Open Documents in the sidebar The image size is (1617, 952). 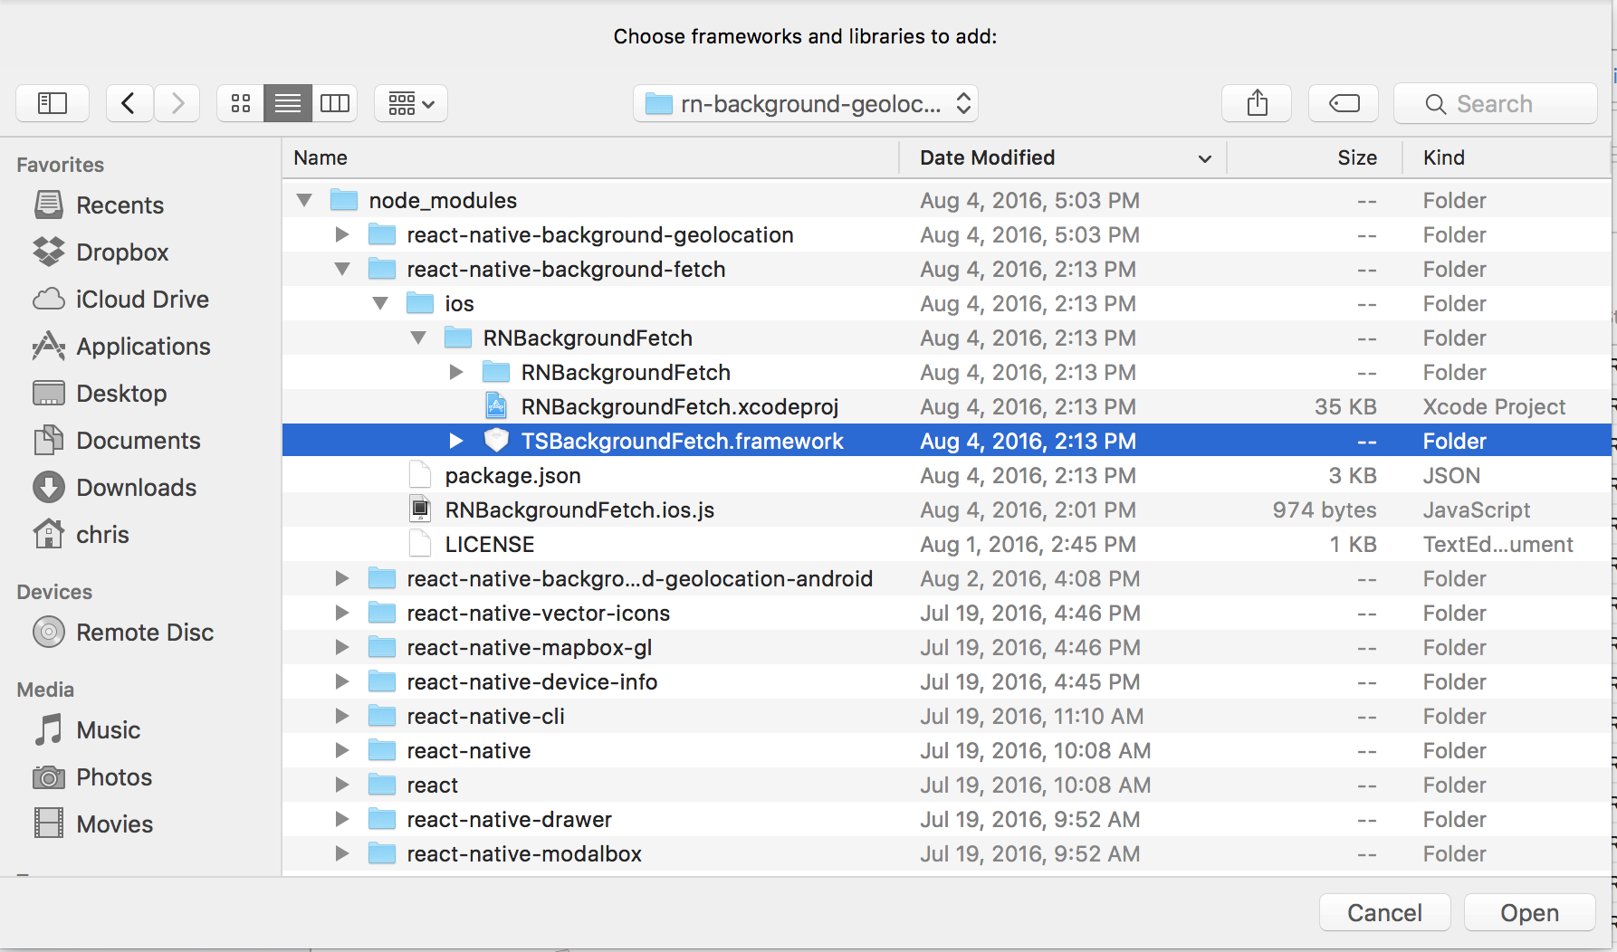point(138,441)
